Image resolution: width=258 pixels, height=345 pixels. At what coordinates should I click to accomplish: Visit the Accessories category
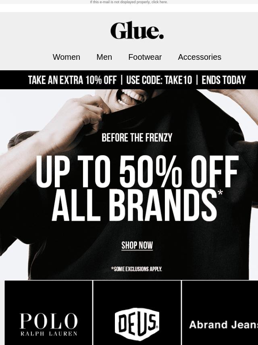(200, 57)
